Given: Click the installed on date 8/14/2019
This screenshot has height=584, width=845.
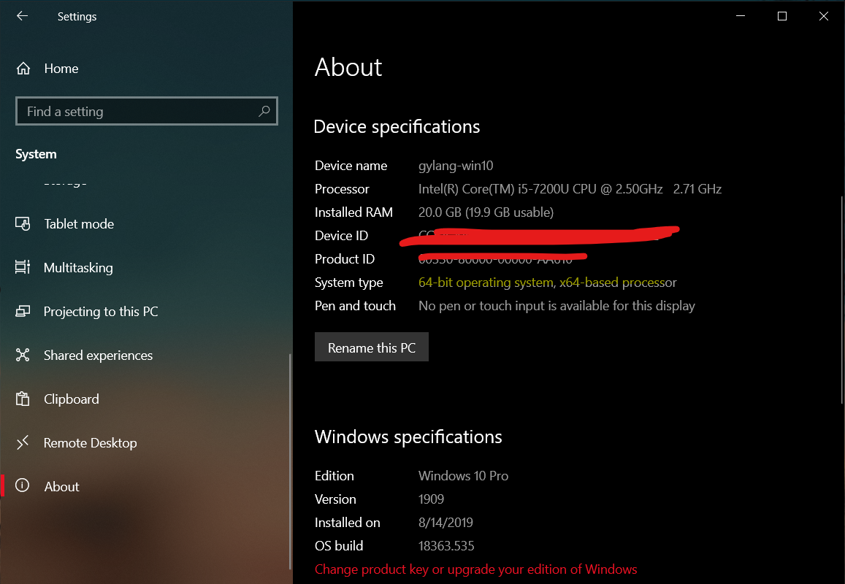Looking at the screenshot, I should (x=446, y=522).
